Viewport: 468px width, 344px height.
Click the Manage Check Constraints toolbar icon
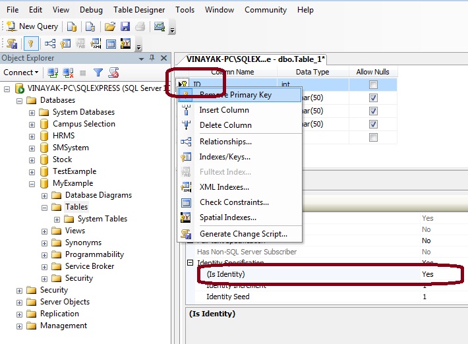click(111, 44)
